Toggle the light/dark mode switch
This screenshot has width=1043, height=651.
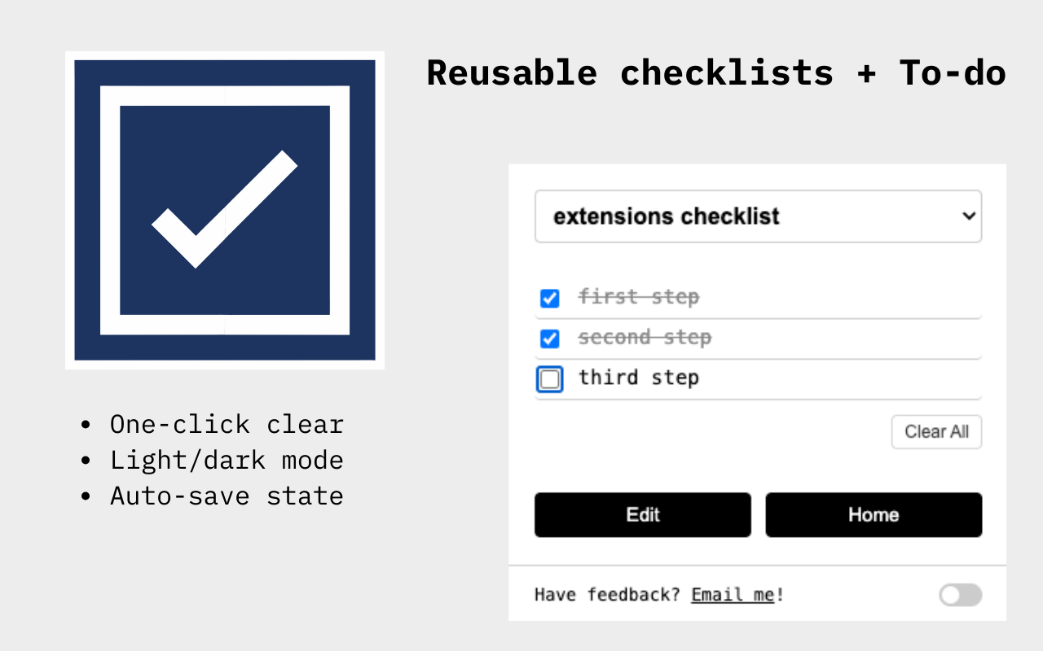point(959,595)
